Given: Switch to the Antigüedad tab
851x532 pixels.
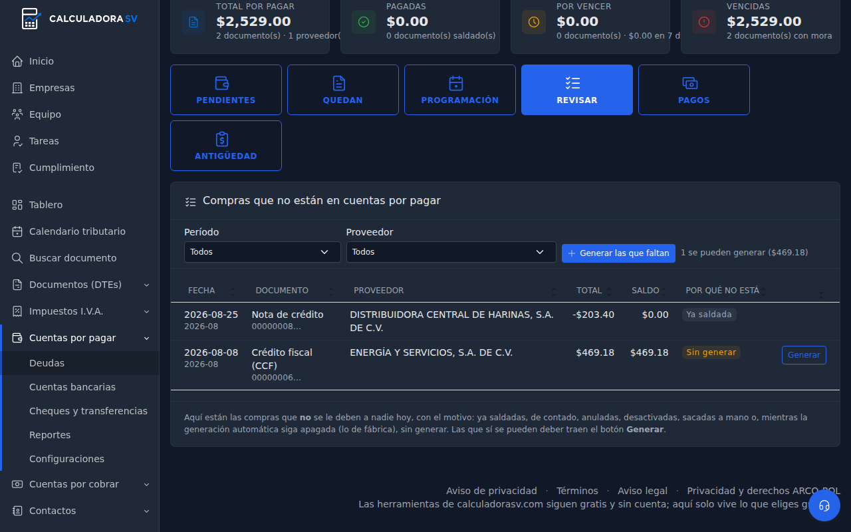Looking at the screenshot, I should pos(226,146).
